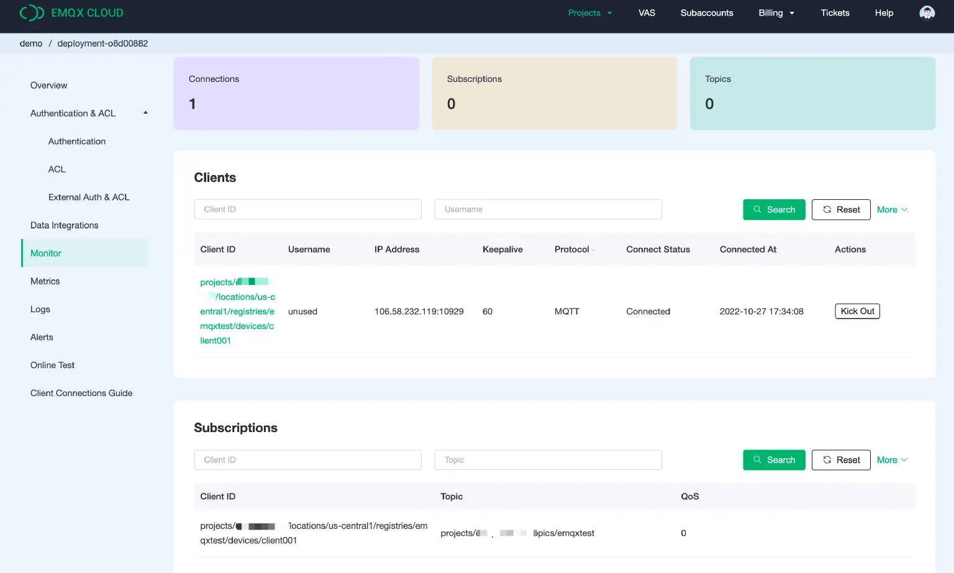Image resolution: width=954 pixels, height=573 pixels.
Task: Select Metrics in the sidebar
Action: pos(45,281)
